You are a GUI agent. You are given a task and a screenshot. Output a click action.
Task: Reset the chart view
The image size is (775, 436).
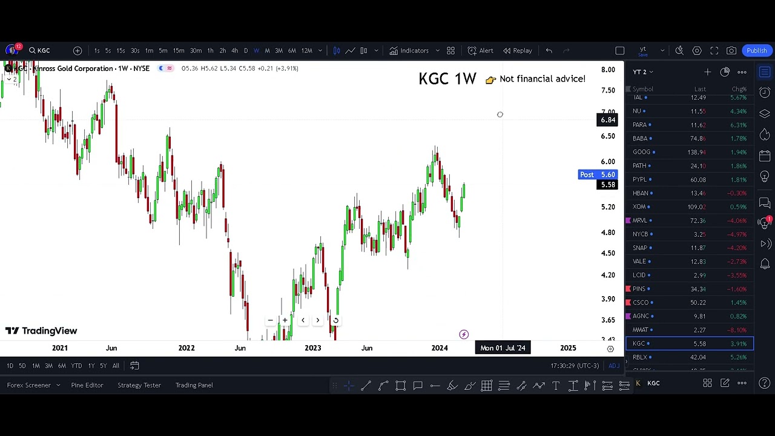335,320
